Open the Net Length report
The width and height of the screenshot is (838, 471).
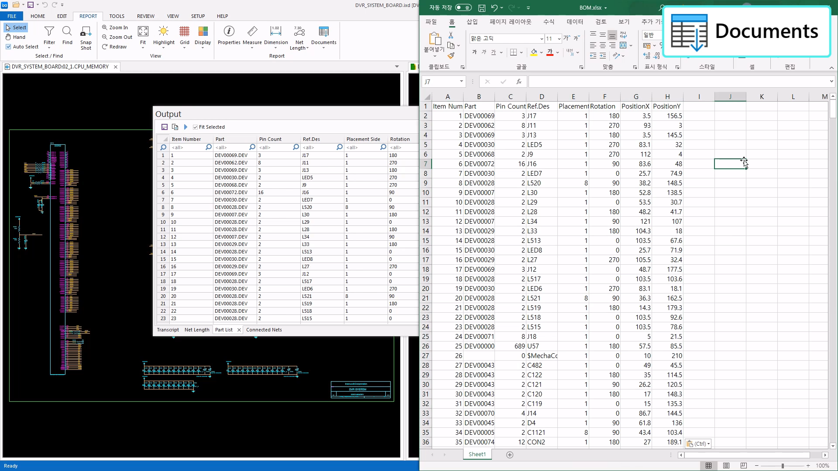(299, 31)
